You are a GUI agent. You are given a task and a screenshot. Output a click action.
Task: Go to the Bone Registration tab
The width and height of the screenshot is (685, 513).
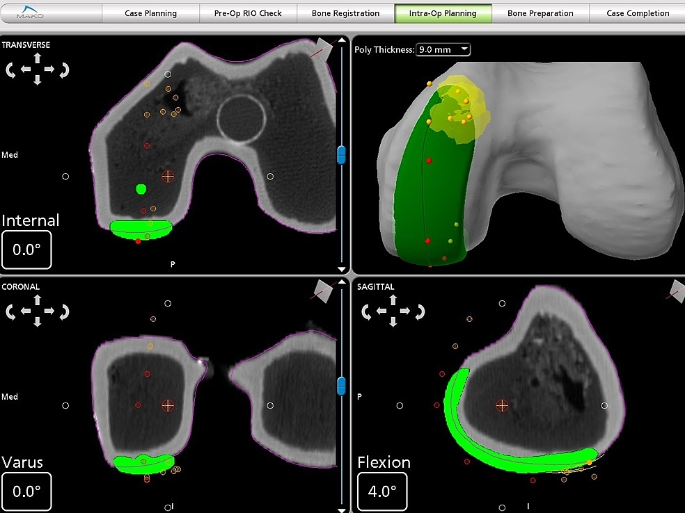[x=346, y=13]
